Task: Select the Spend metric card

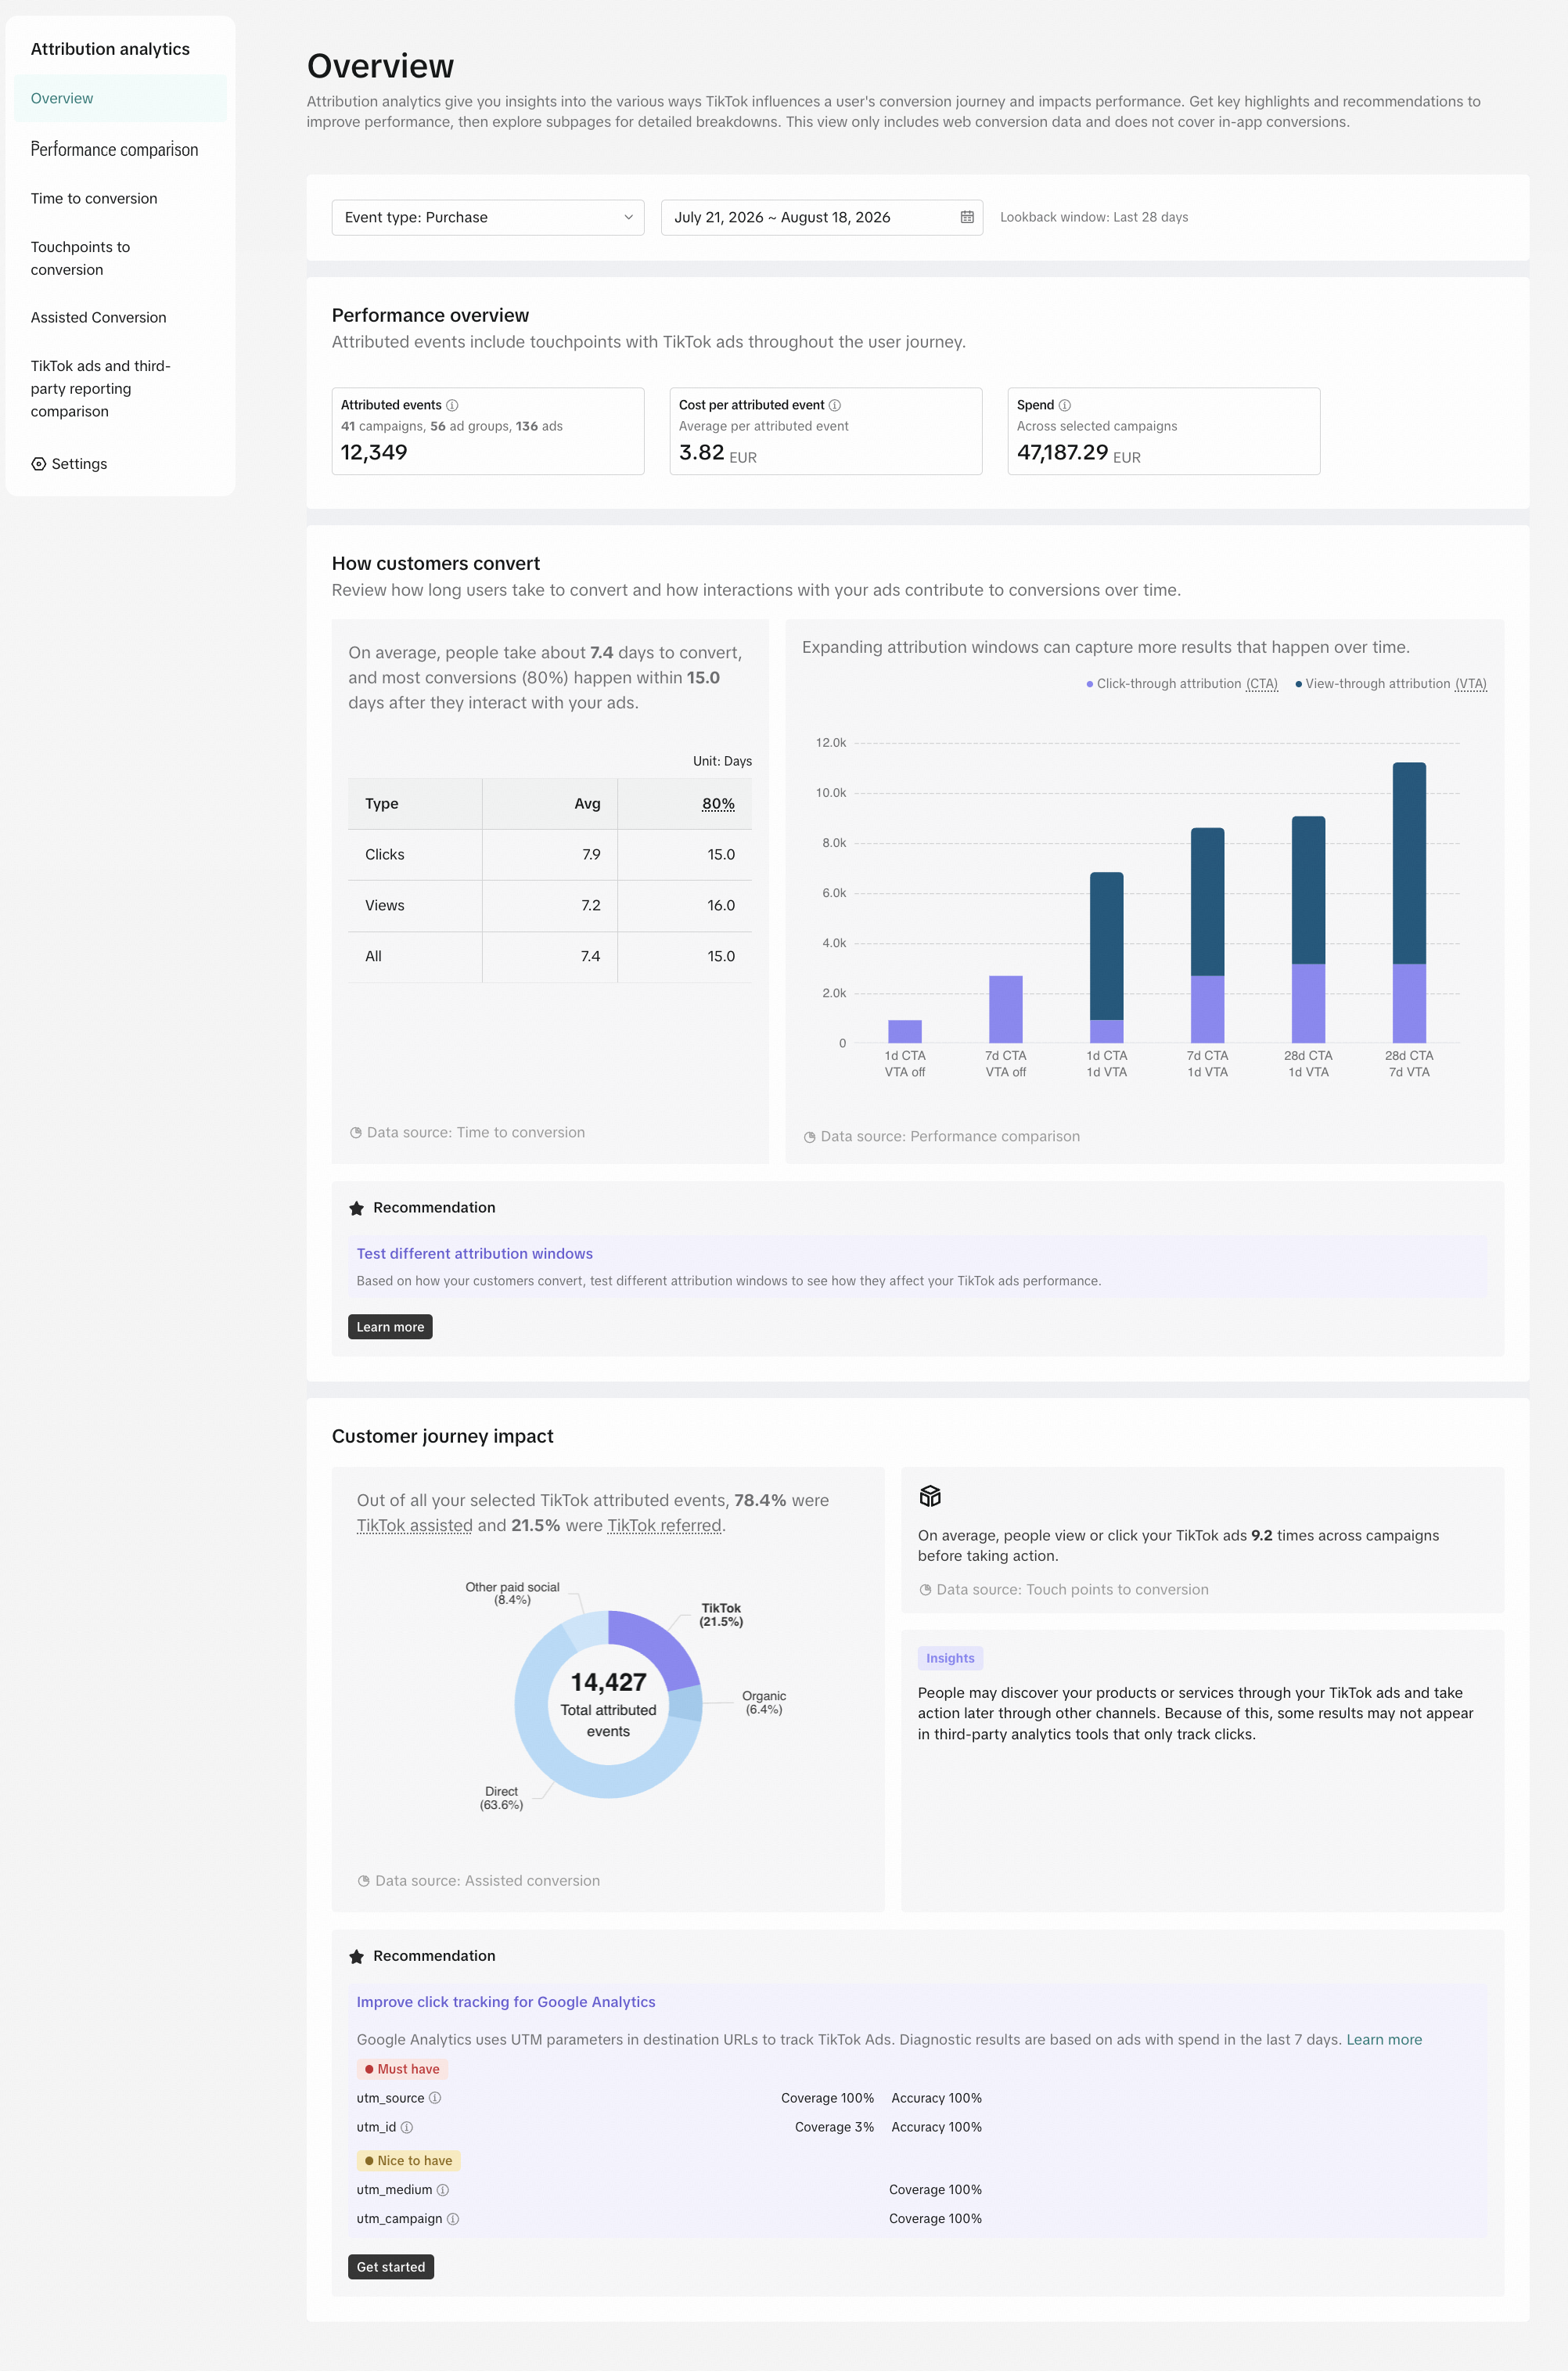Action: pos(1164,431)
